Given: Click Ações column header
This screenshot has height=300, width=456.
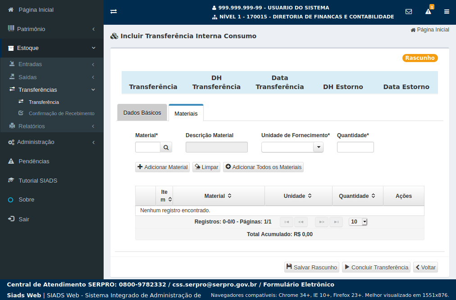Looking at the screenshot, I should pyautogui.click(x=404, y=196).
